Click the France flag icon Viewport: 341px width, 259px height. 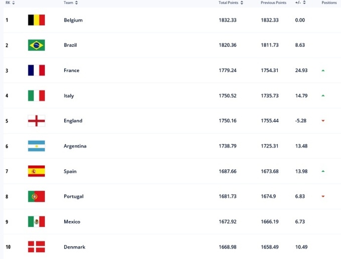tap(36, 70)
